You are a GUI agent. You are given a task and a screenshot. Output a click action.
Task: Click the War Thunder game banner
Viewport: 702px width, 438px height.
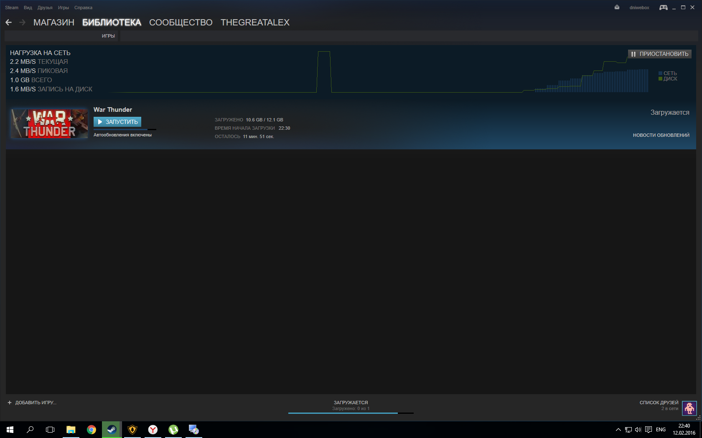tap(49, 123)
